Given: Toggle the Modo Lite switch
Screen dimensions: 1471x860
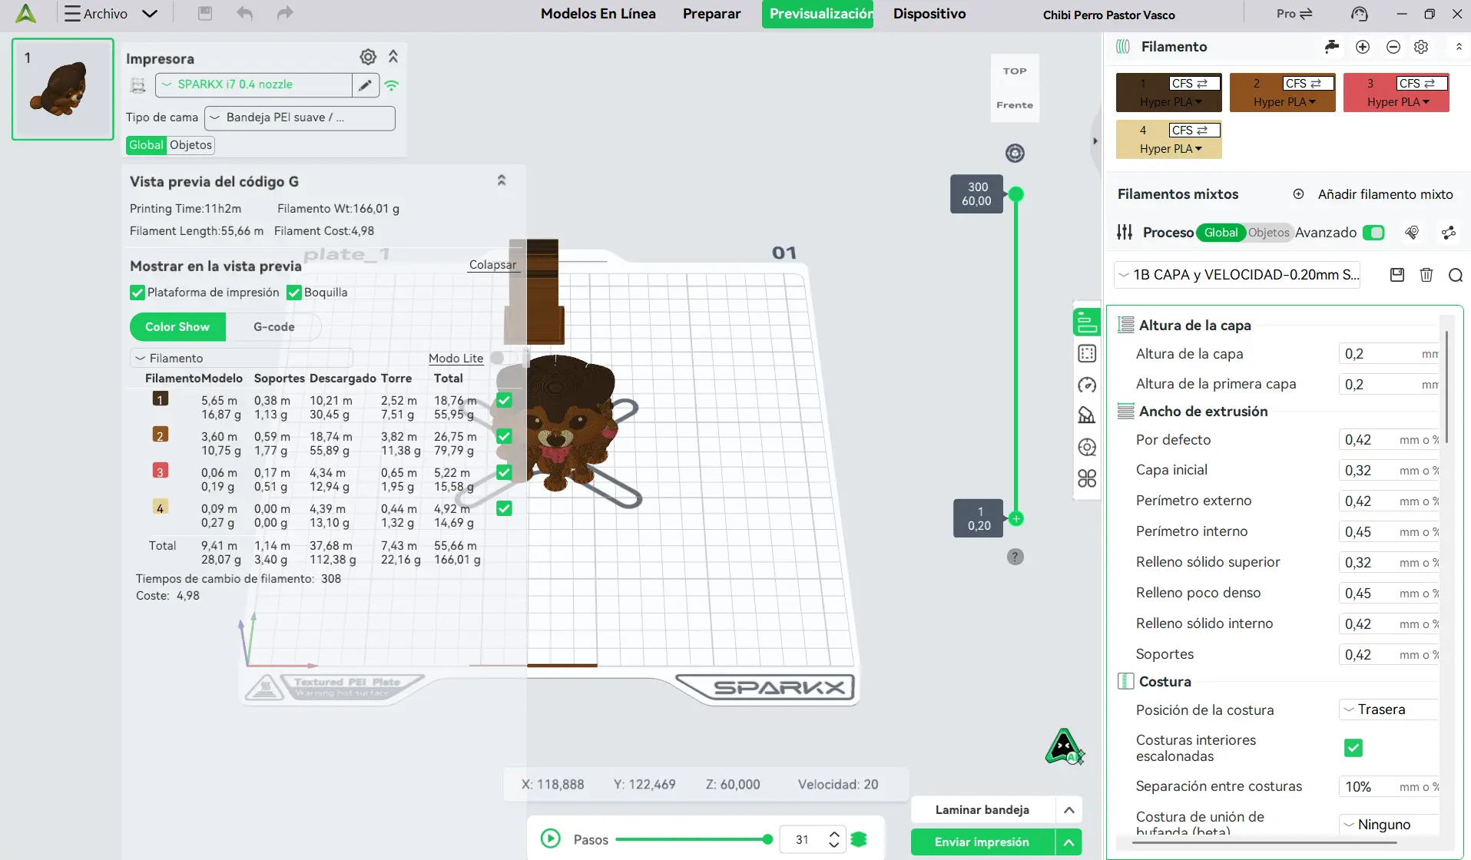Looking at the screenshot, I should pyautogui.click(x=502, y=358).
